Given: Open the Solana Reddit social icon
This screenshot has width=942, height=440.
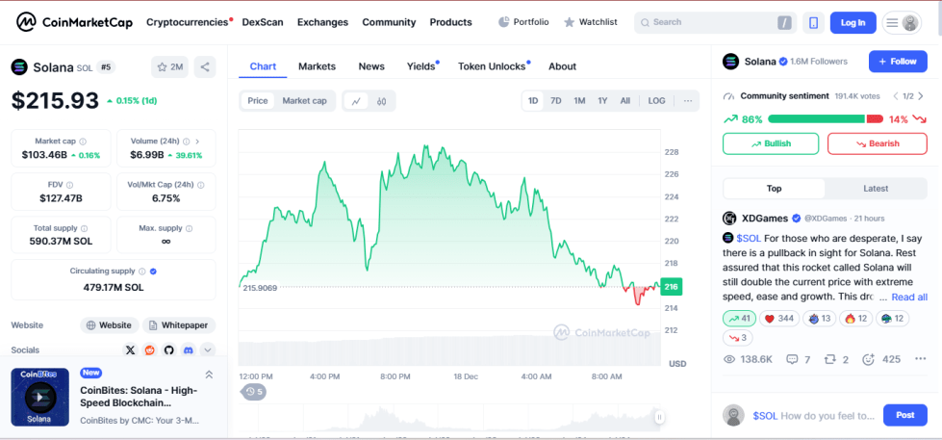Looking at the screenshot, I should (x=149, y=350).
